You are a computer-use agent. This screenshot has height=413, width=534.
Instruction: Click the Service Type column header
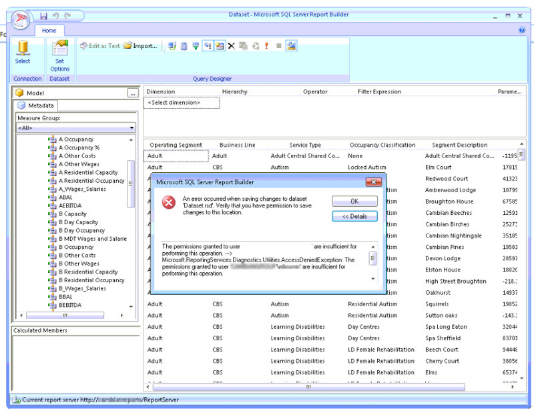pyautogui.click(x=305, y=145)
